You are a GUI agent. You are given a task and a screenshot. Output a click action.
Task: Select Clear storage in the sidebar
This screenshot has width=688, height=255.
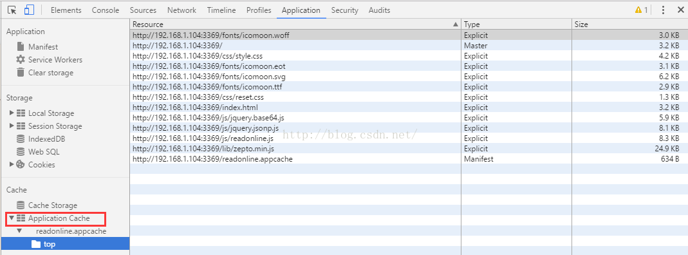pos(51,72)
